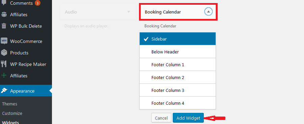This screenshot has height=124, width=304.
Task: Select the checked Sidebar option
Action: coord(177,39)
